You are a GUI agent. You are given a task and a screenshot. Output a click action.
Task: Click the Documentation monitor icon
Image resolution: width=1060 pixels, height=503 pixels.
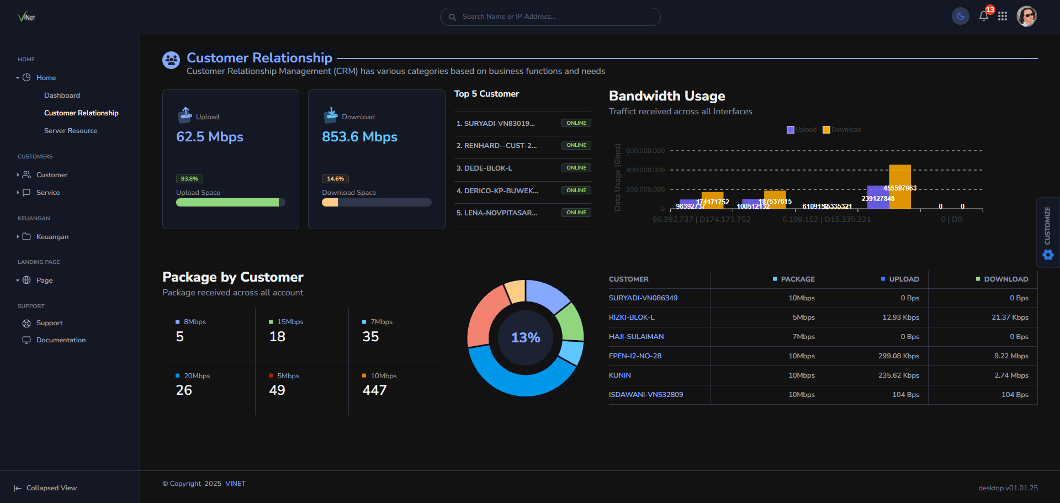click(26, 340)
